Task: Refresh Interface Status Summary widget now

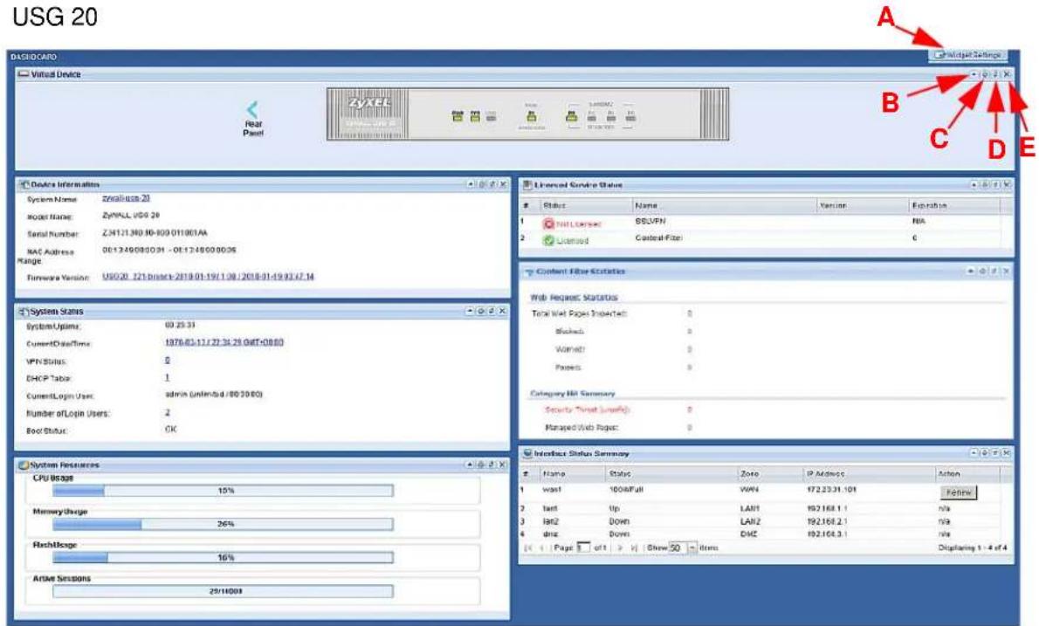Action: point(996,453)
